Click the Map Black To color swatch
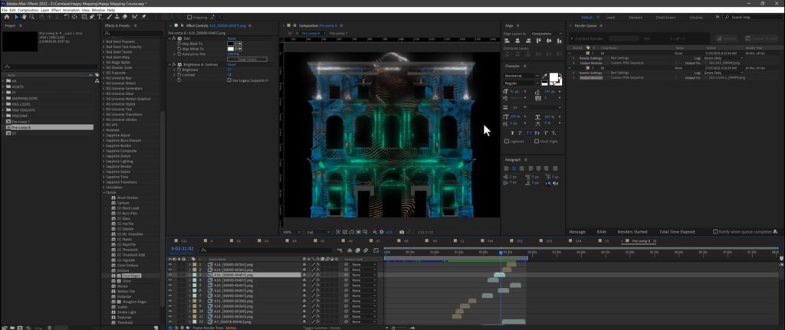The image size is (785, 330). 231,44
